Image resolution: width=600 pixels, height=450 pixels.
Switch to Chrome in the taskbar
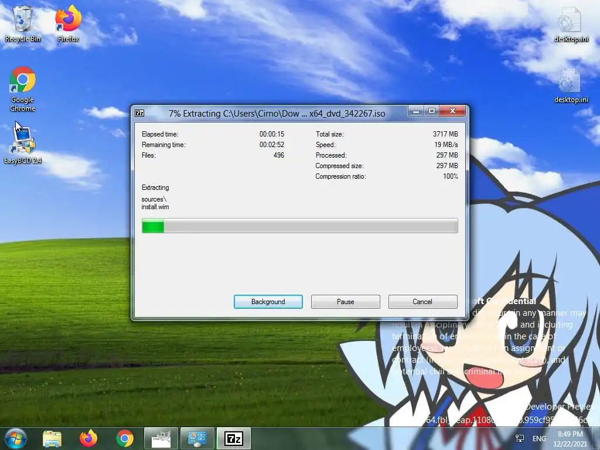coord(124,438)
